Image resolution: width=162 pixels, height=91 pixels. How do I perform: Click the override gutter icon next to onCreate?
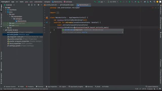47,22
